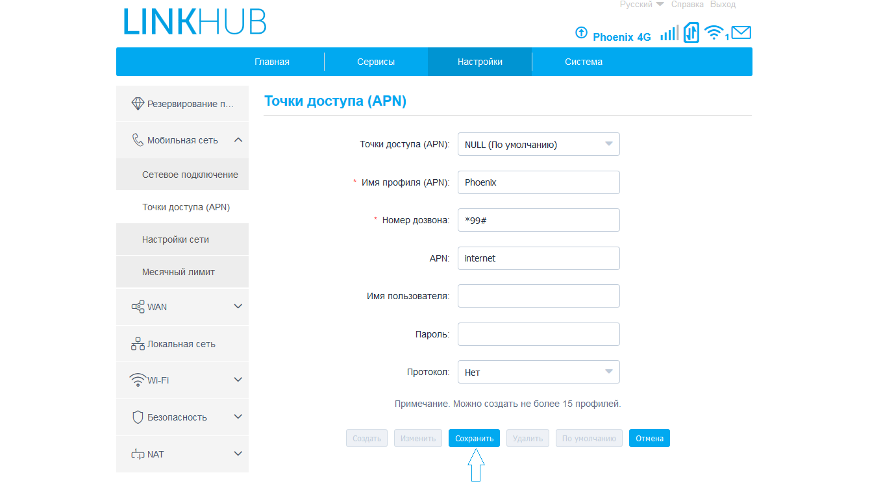This screenshot has height=488, width=870.
Task: Open the Протокол dropdown
Action: point(539,372)
